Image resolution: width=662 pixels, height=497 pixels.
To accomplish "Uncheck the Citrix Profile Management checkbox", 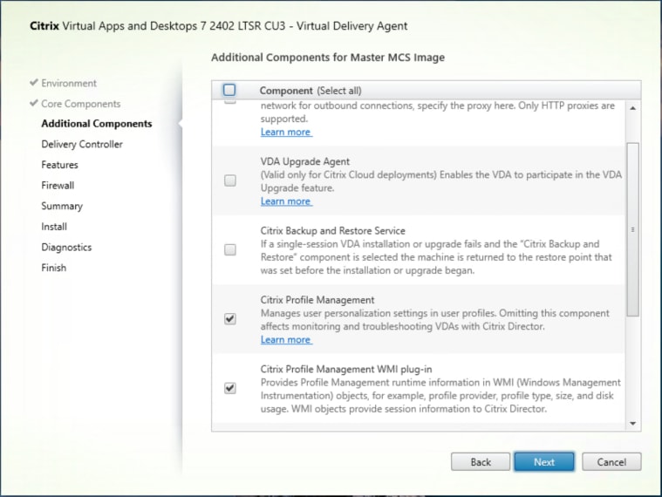I will pos(230,319).
